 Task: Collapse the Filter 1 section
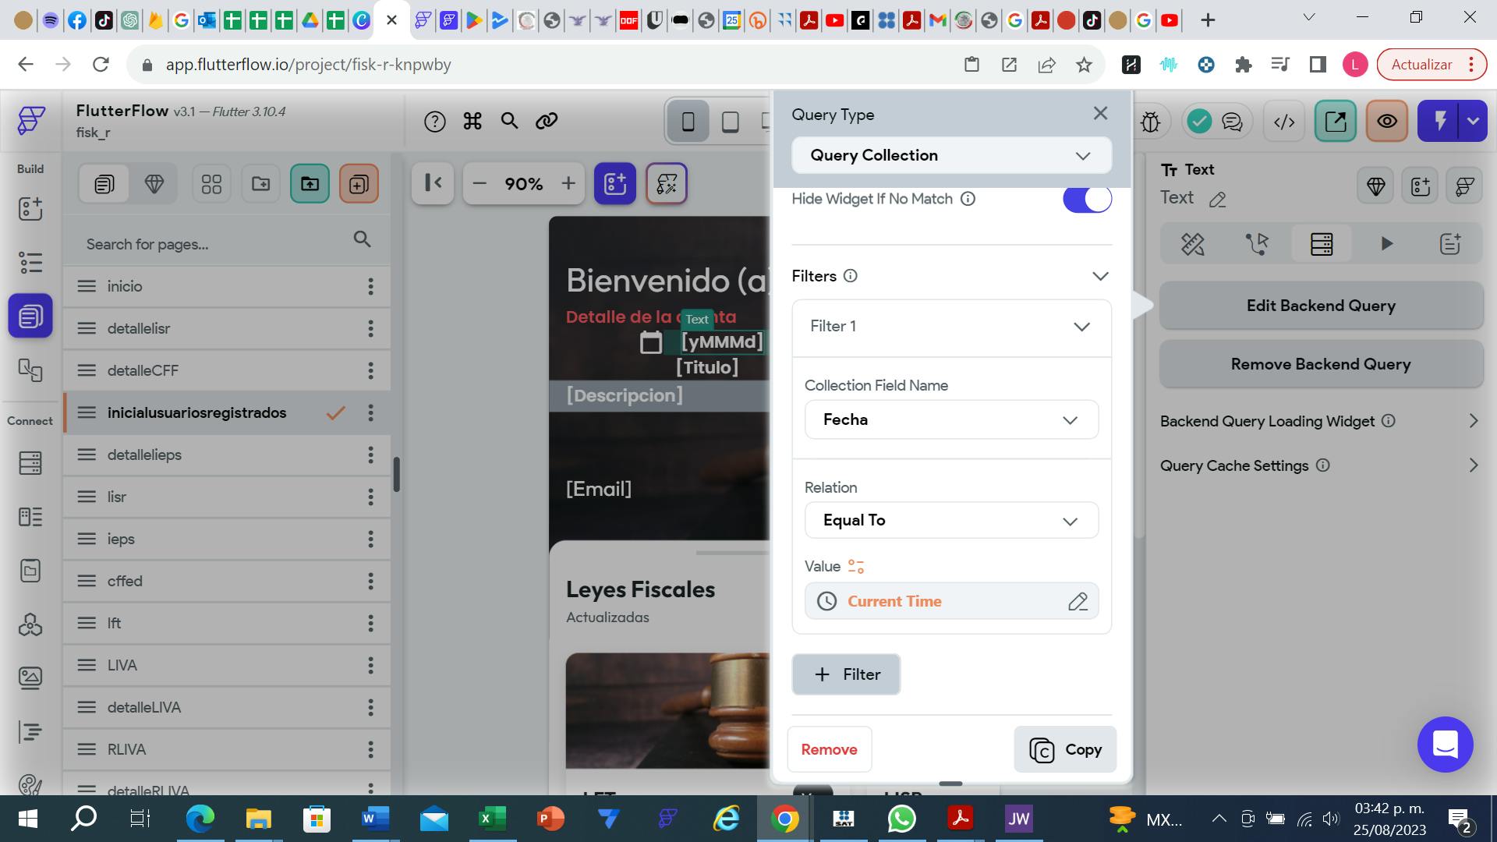tap(1081, 327)
